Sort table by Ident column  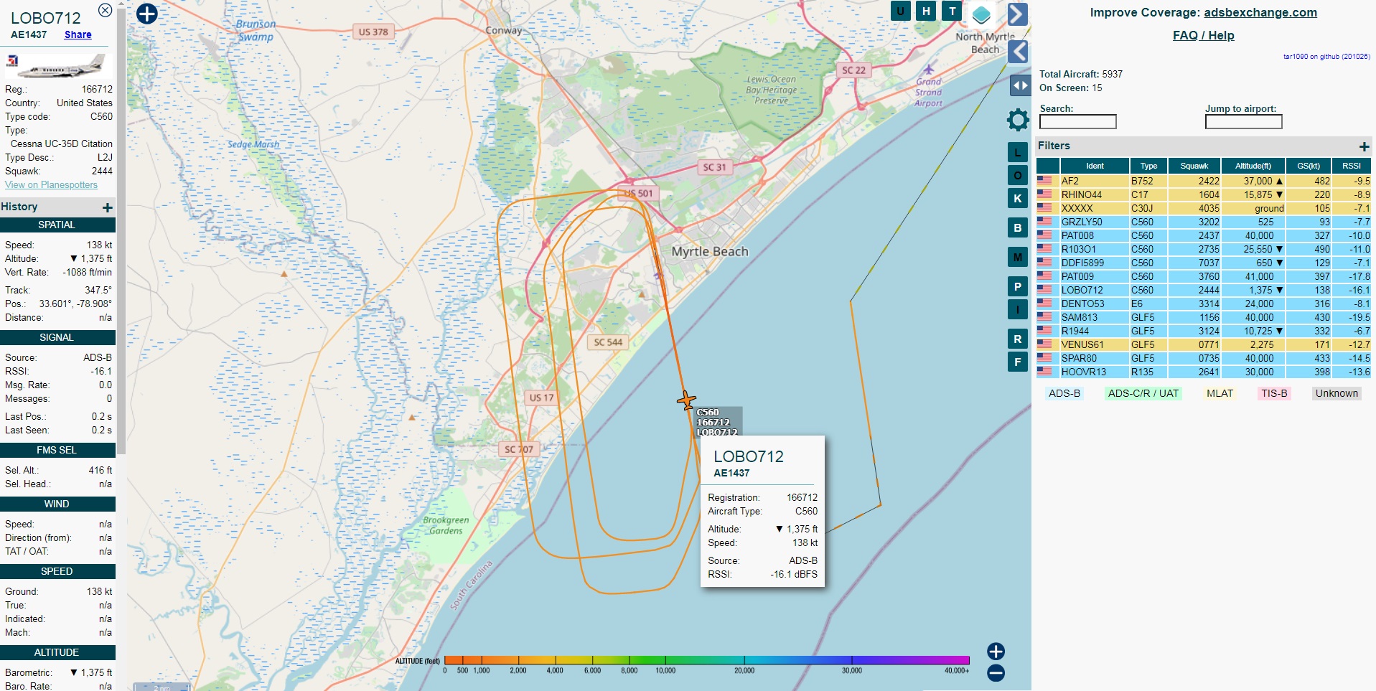point(1095,166)
